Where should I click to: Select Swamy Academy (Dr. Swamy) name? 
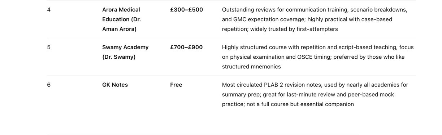(x=125, y=52)
